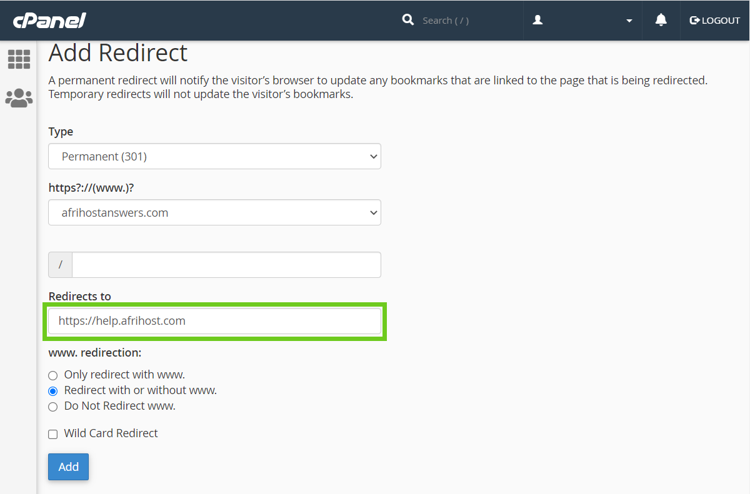The image size is (750, 494).
Task: Open the afrihostanswers.com domain dropdown
Action: coord(214,213)
